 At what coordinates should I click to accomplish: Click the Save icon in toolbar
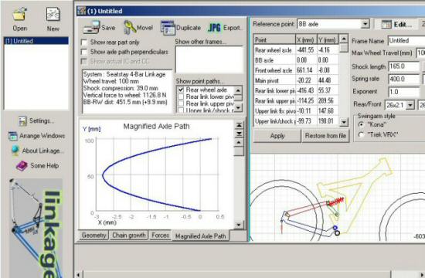(91, 27)
